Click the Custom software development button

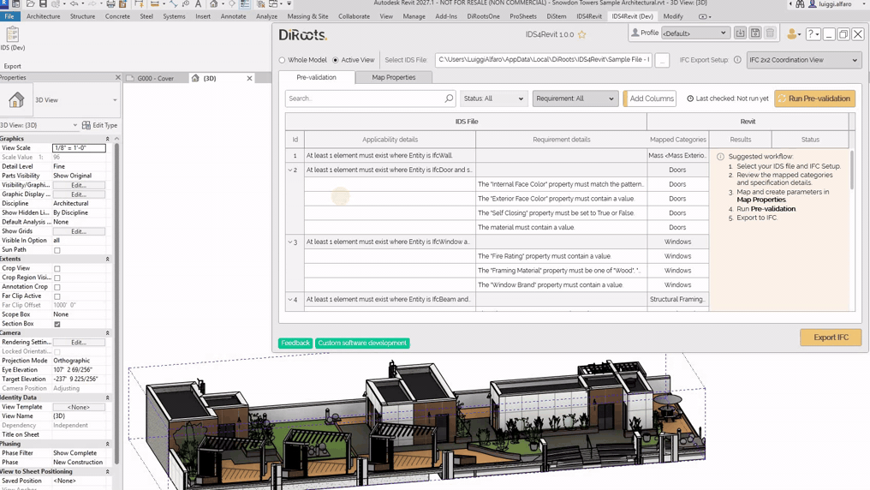[x=362, y=343]
